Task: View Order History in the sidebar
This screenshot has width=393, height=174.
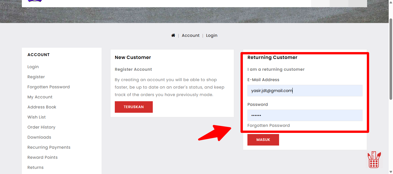Action: pos(41,127)
